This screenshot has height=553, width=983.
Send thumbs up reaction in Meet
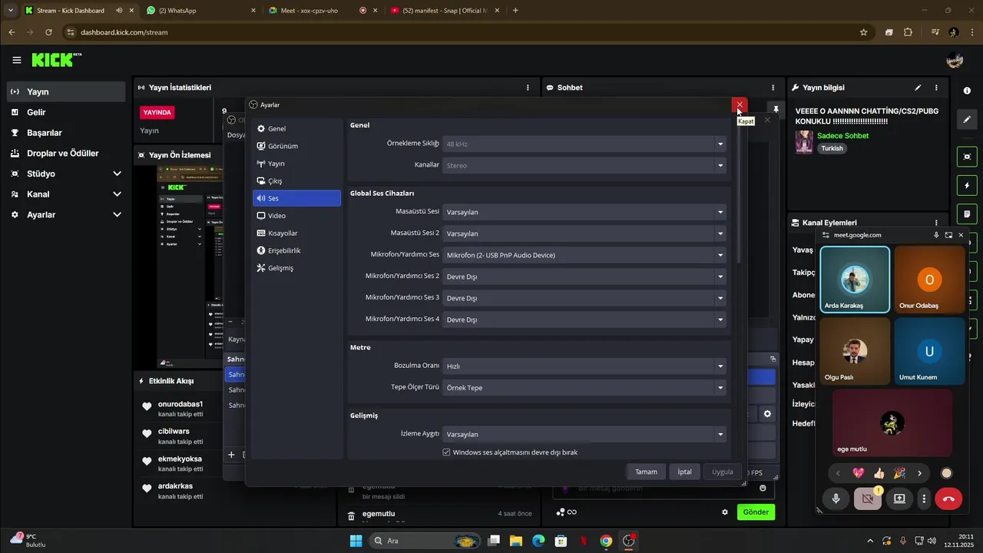(879, 473)
